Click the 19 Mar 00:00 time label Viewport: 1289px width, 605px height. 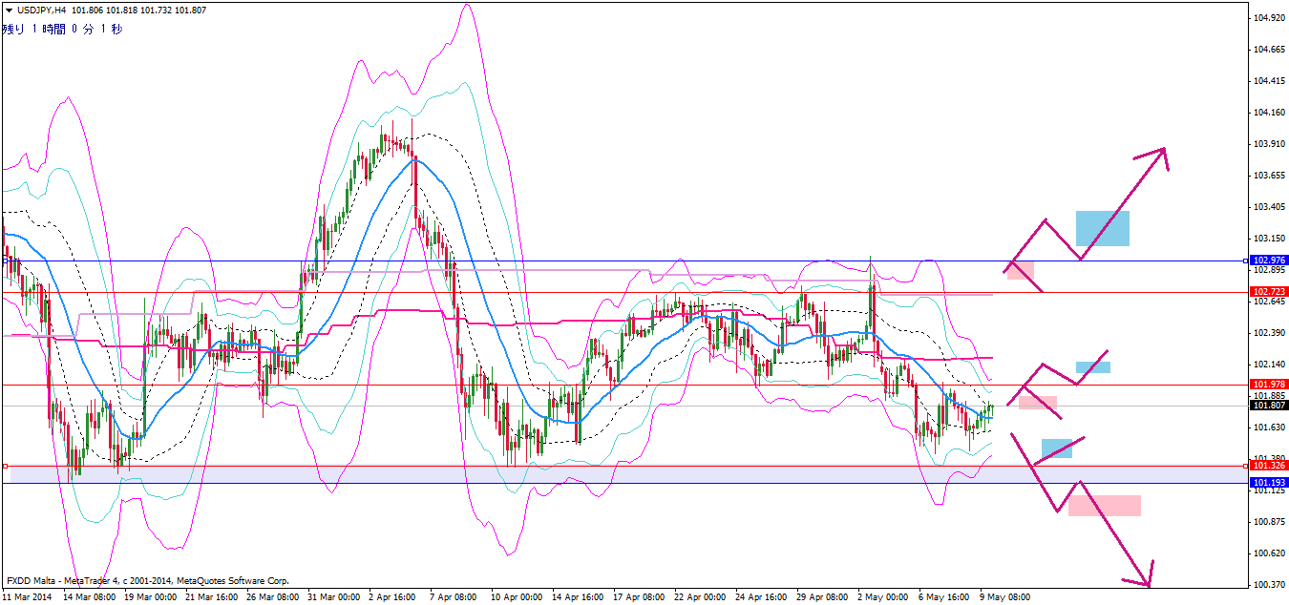tap(153, 596)
